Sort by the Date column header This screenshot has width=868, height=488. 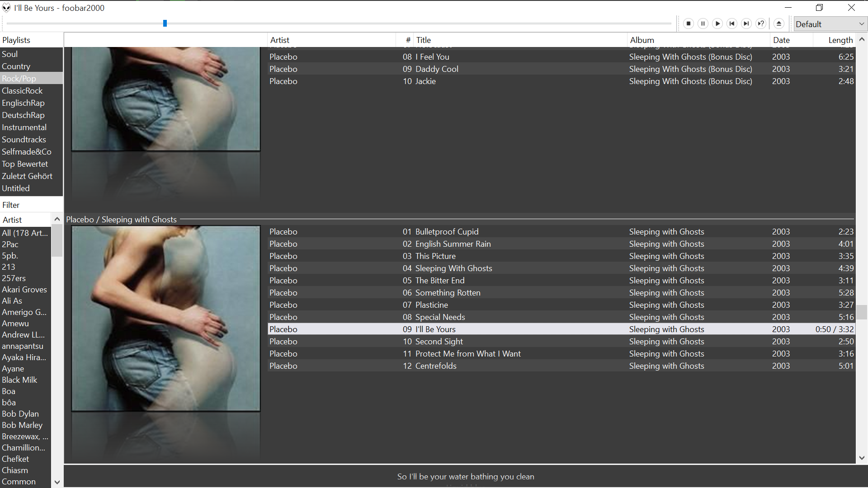(791, 40)
